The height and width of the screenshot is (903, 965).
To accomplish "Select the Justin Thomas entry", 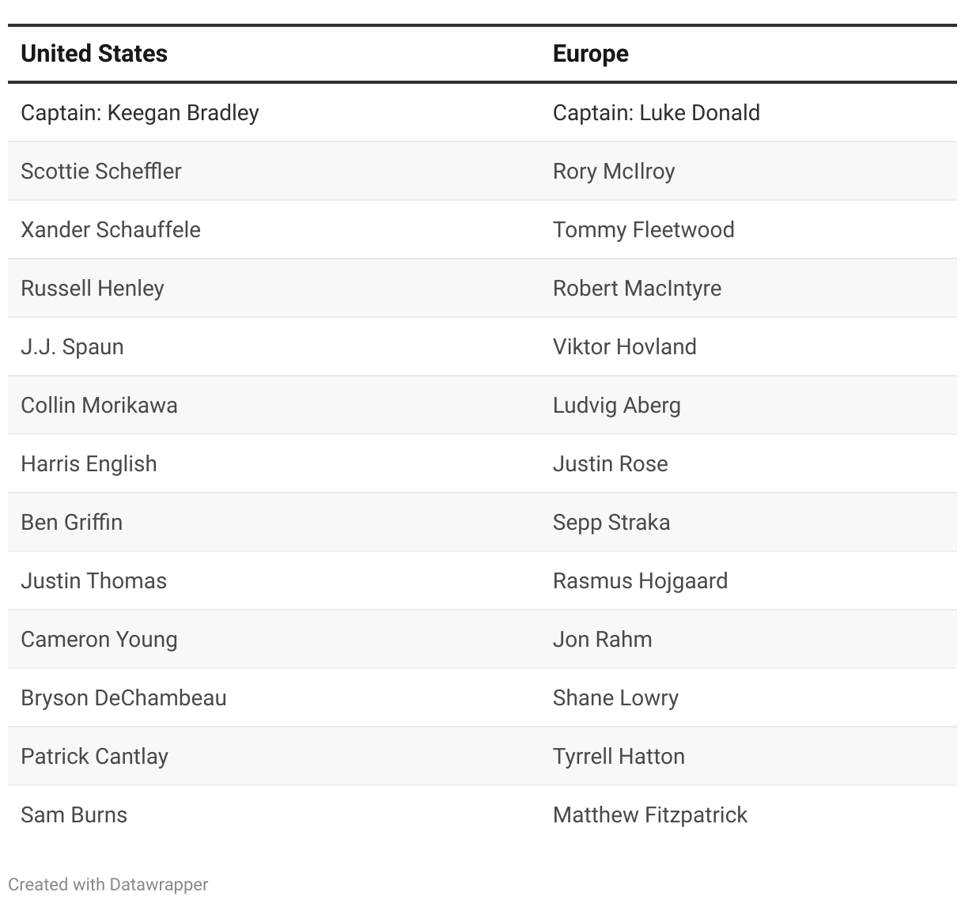I will click(x=93, y=581).
